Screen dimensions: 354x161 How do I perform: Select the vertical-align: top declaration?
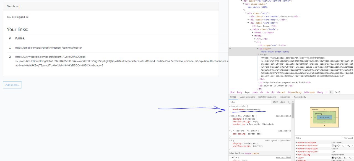[x=245, y=122]
